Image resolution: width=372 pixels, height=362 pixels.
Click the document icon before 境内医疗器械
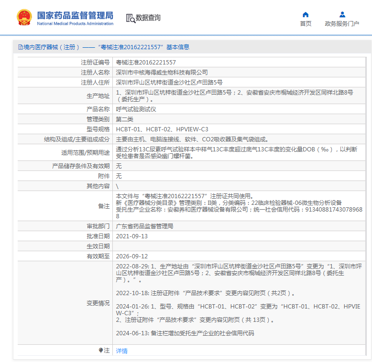21,47
